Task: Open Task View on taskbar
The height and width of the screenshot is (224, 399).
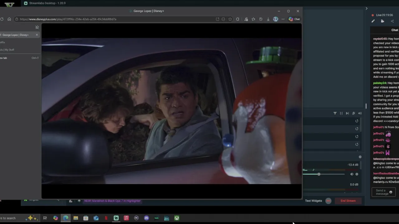Action: click(x=45, y=218)
